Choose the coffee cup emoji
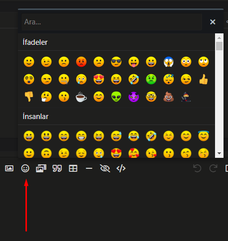Image resolution: width=228 pixels, height=241 pixels. click(81, 97)
